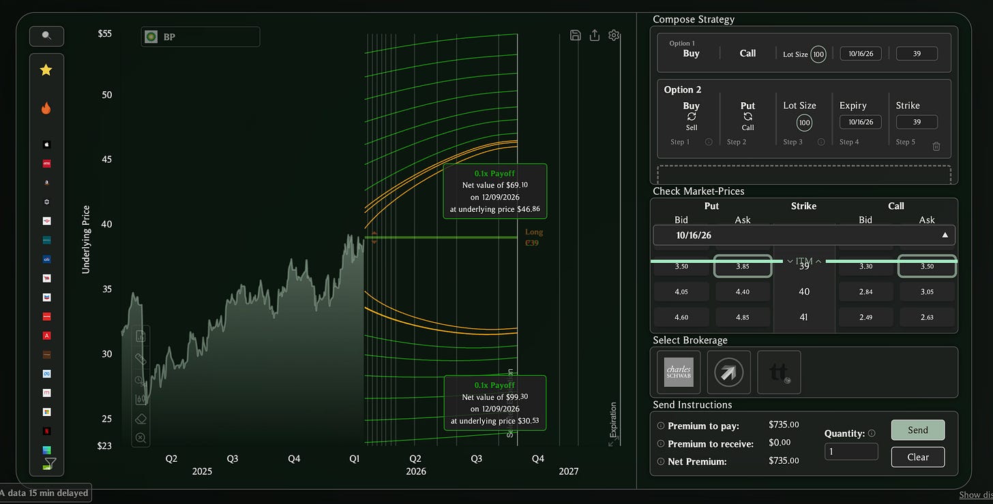The height and width of the screenshot is (504, 993).
Task: Show starred favorites in the sidebar
Action: [x=46, y=70]
